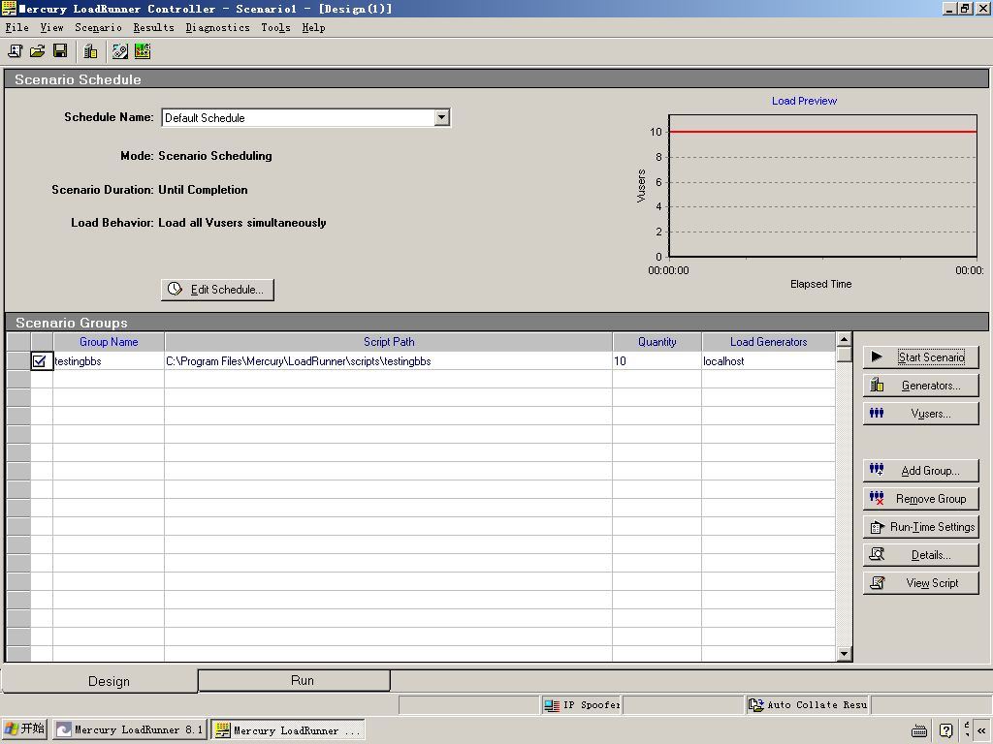Click the Run-Time Settings button
This screenshot has width=993, height=744.
920,527
